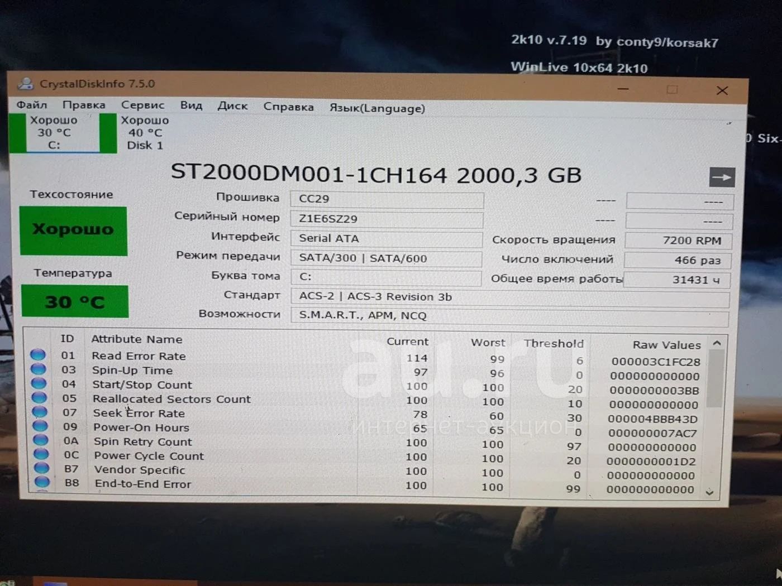
Task: Open the Диск menu
Action: (232, 105)
